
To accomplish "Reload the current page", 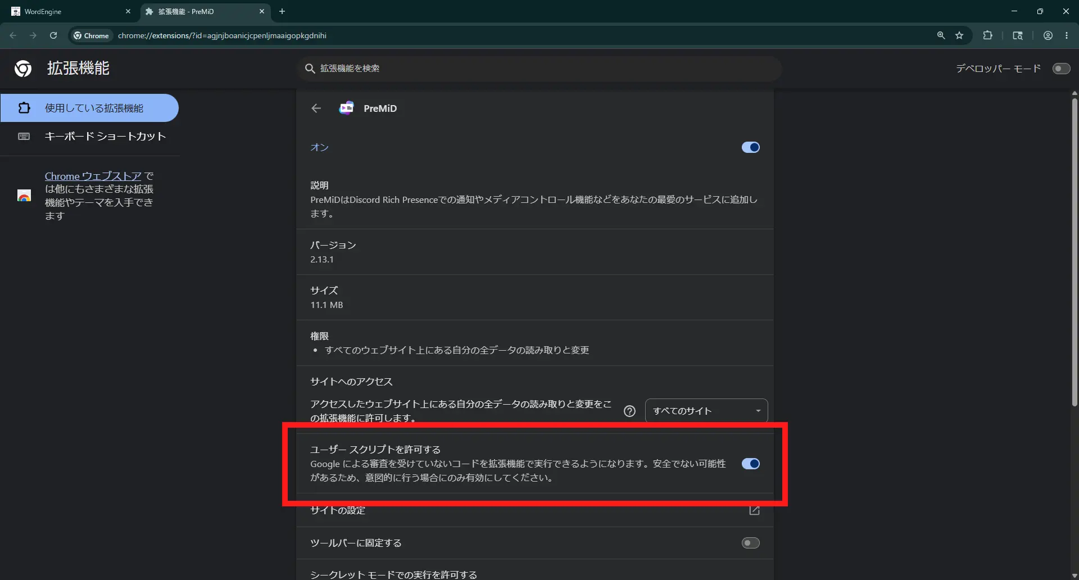I will pos(53,35).
